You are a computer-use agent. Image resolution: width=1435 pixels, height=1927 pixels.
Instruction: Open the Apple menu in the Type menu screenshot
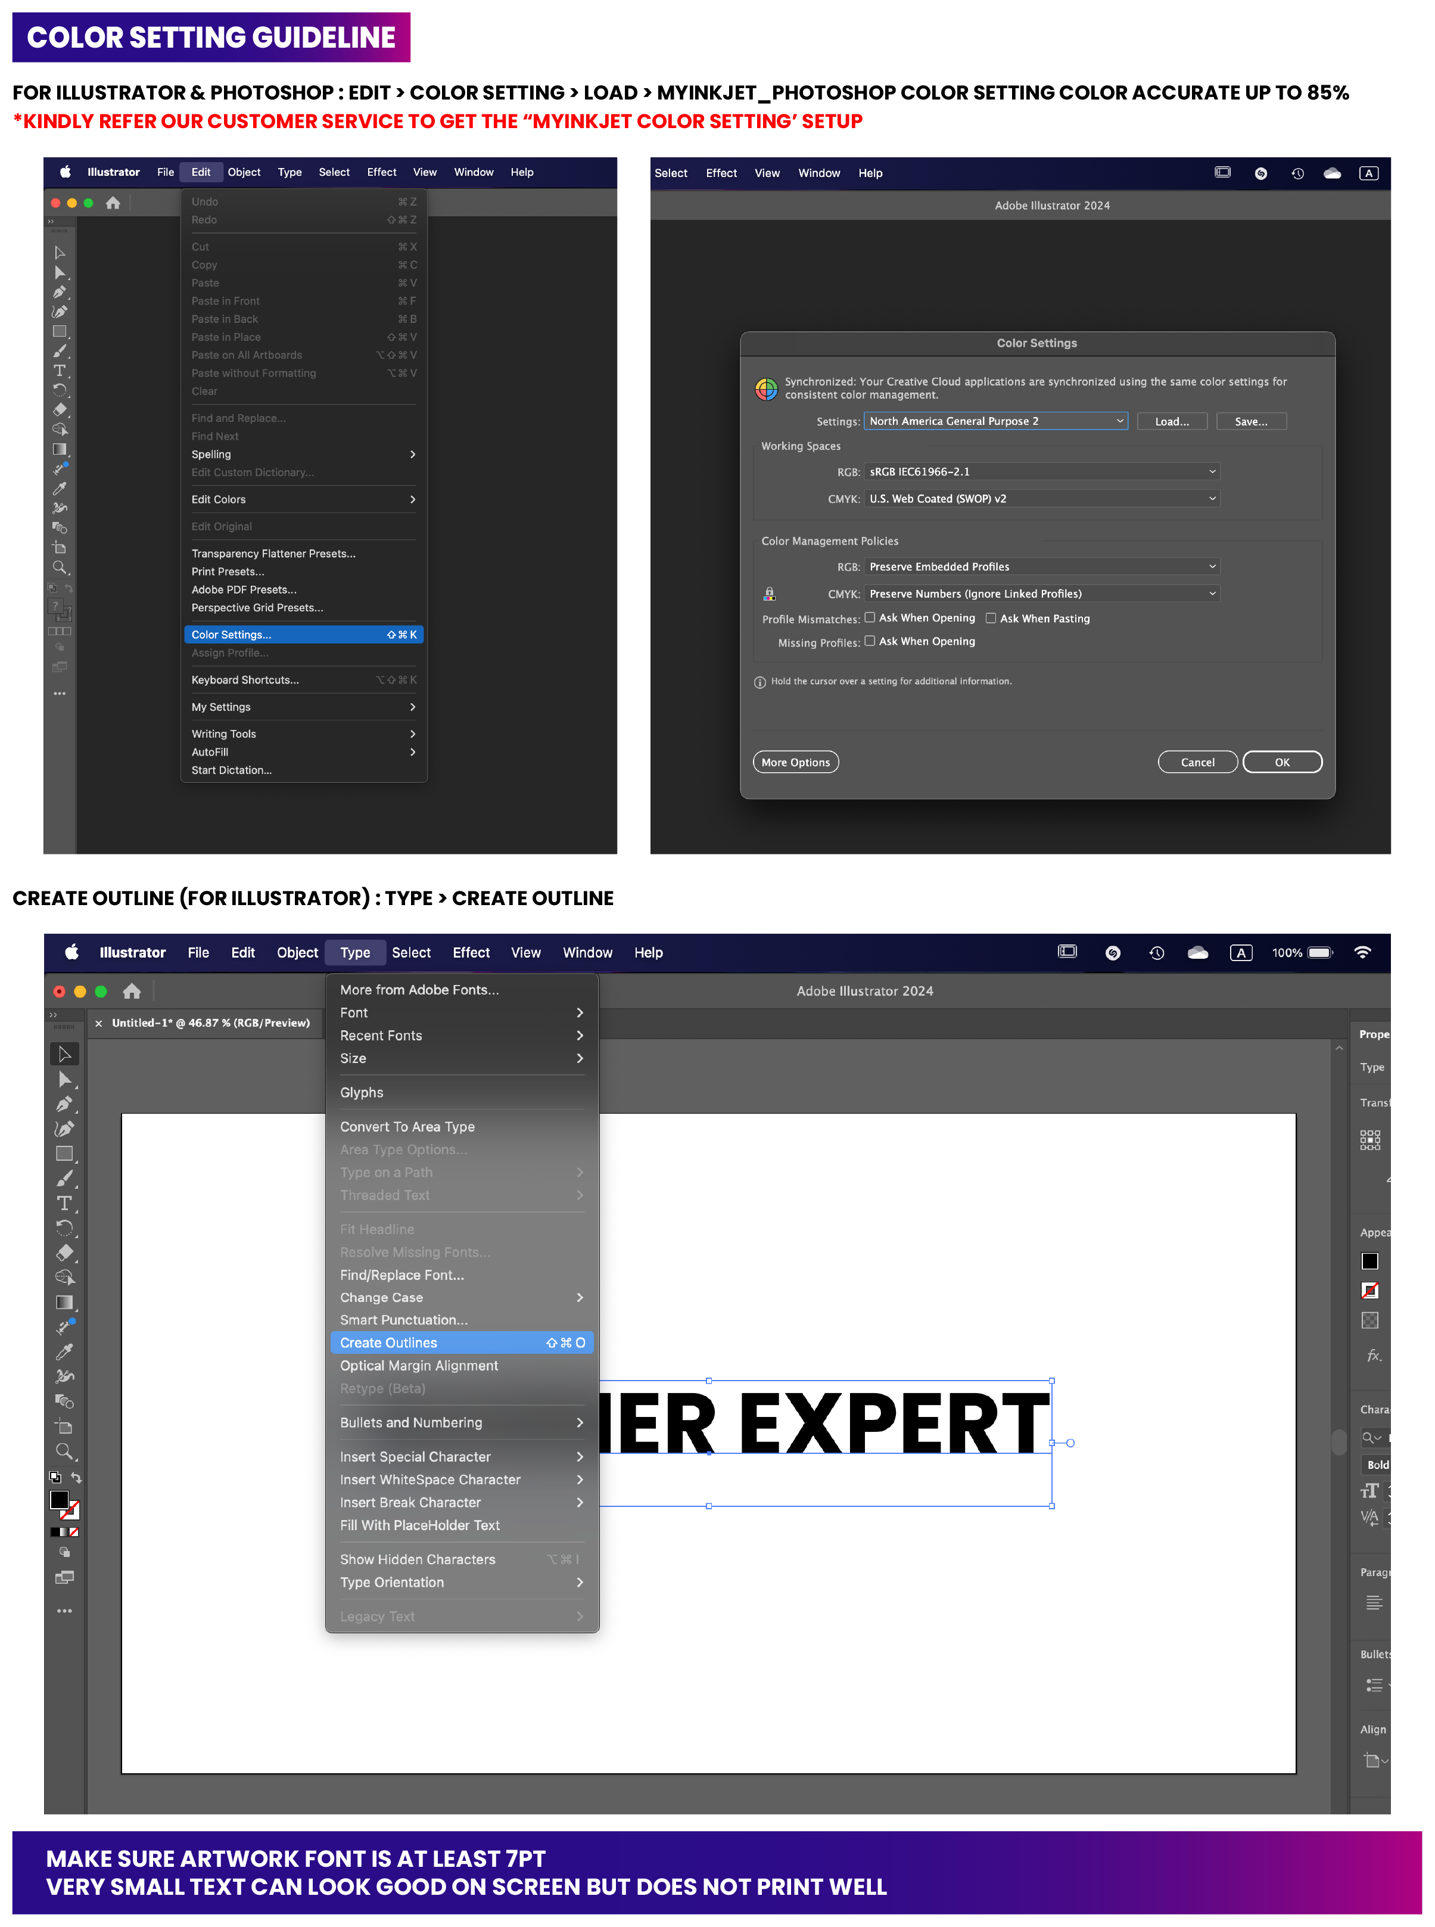[x=72, y=952]
